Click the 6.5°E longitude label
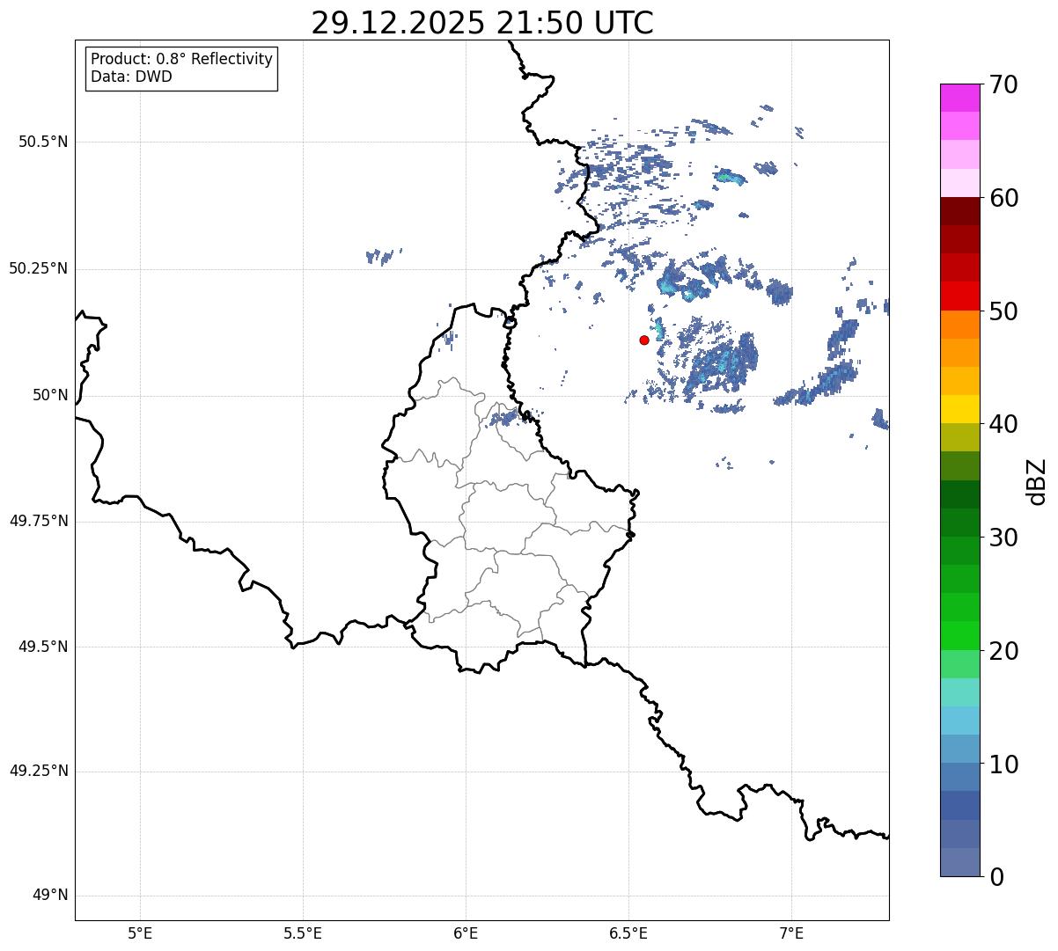 (x=628, y=933)
